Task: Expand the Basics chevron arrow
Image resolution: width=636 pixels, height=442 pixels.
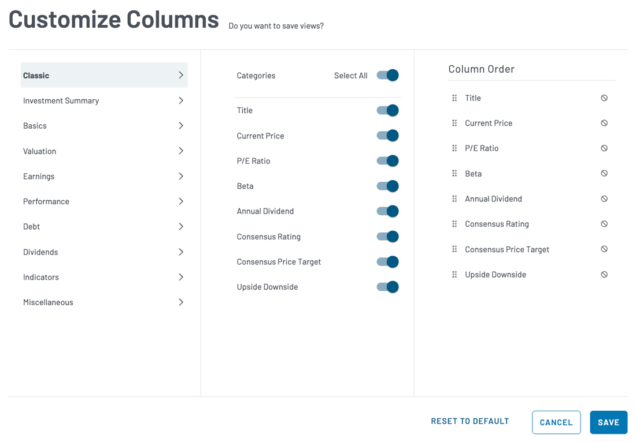Action: (x=181, y=125)
